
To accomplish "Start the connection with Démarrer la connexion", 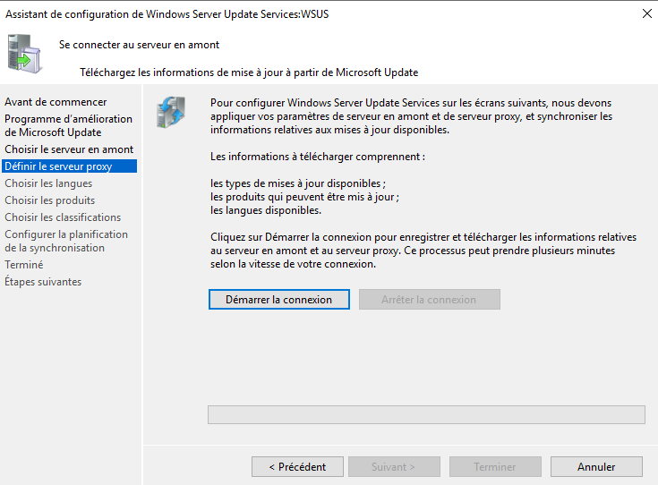I will point(279,300).
